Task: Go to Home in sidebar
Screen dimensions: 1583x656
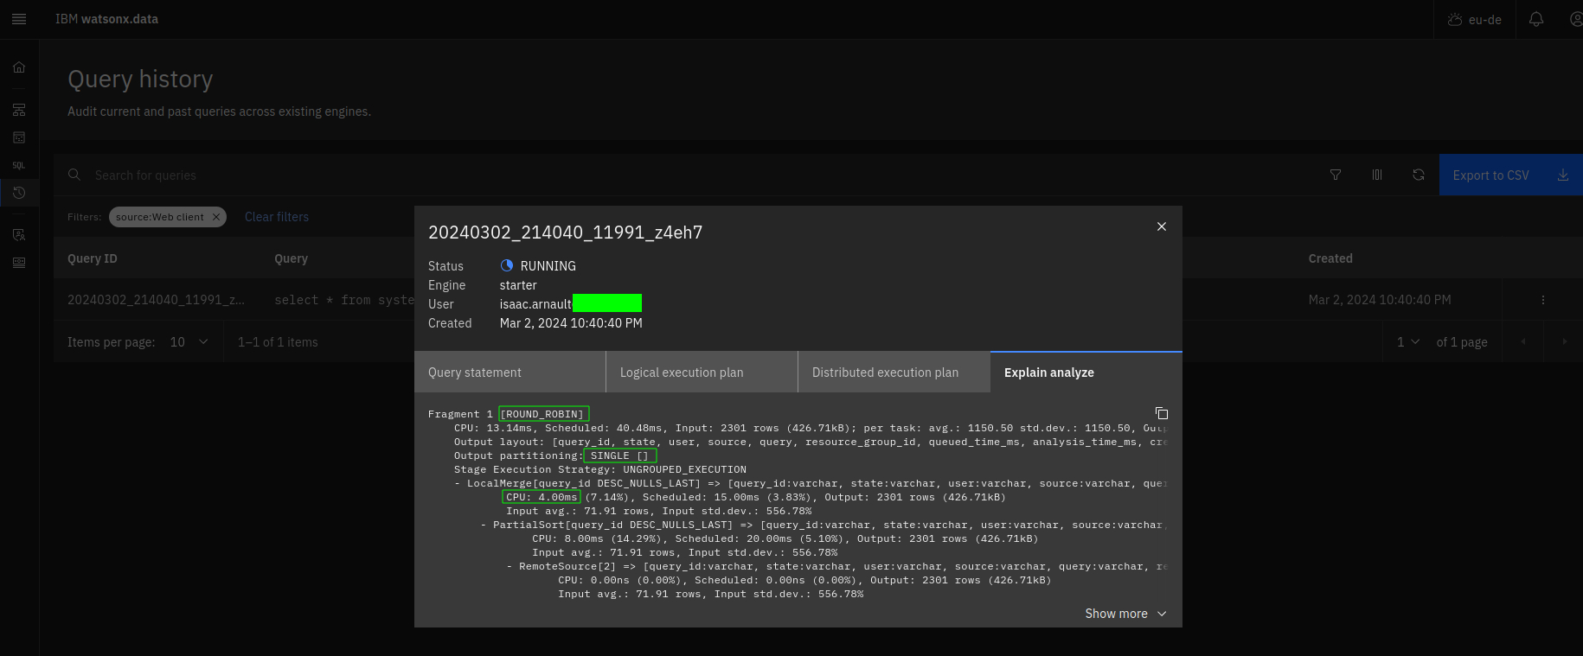Action: click(x=19, y=67)
